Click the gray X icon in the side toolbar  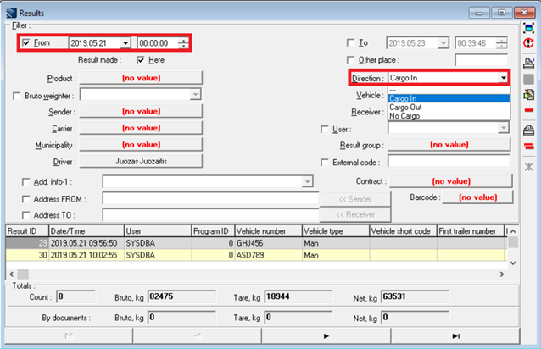pos(528,167)
